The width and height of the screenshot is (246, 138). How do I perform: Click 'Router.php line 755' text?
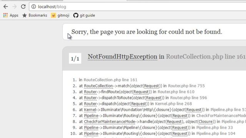[x=186, y=86]
